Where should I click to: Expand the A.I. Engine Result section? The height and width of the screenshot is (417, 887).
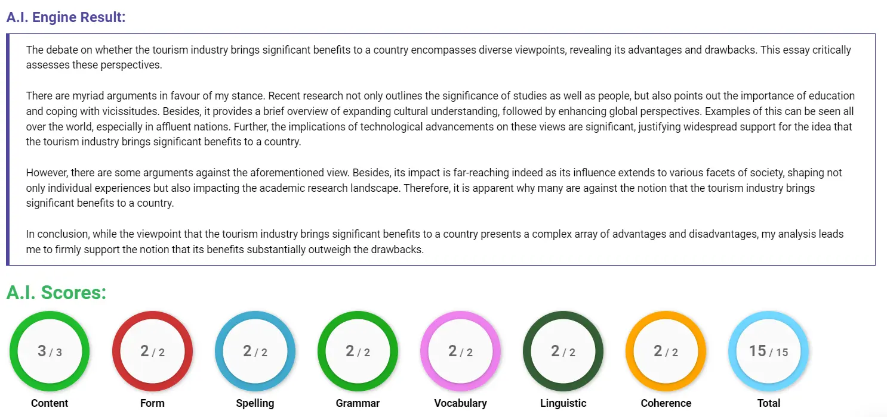point(66,17)
